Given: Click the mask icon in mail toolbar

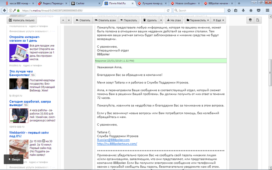Looking at the screenshot, I should pyautogui.click(x=250, y=20).
